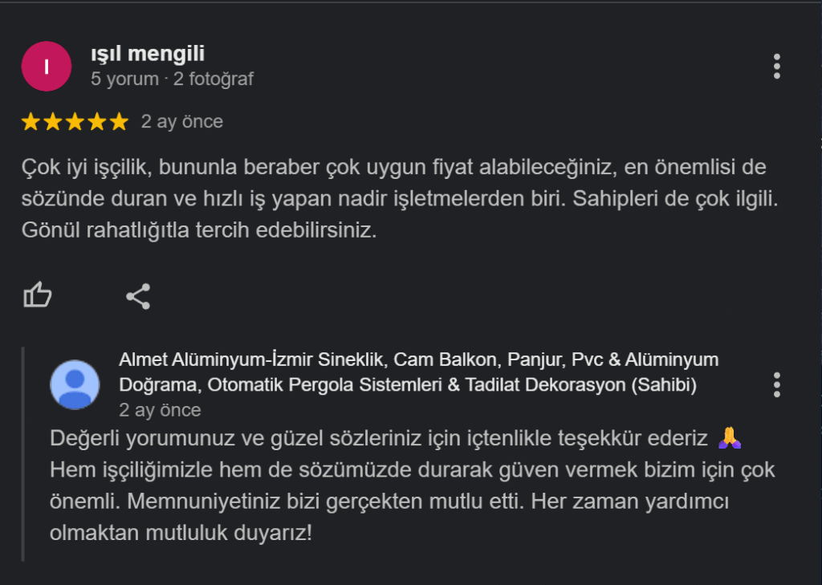Open the overflow menu on the review
Image resolution: width=822 pixels, height=585 pixels.
tap(776, 67)
